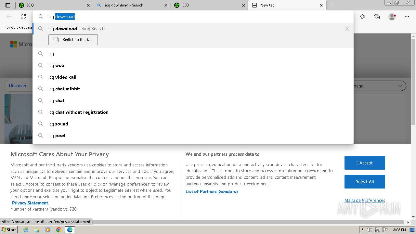This screenshot has width=416, height=234.
Task: Click the 3:08 PM system clock
Action: point(399,230)
